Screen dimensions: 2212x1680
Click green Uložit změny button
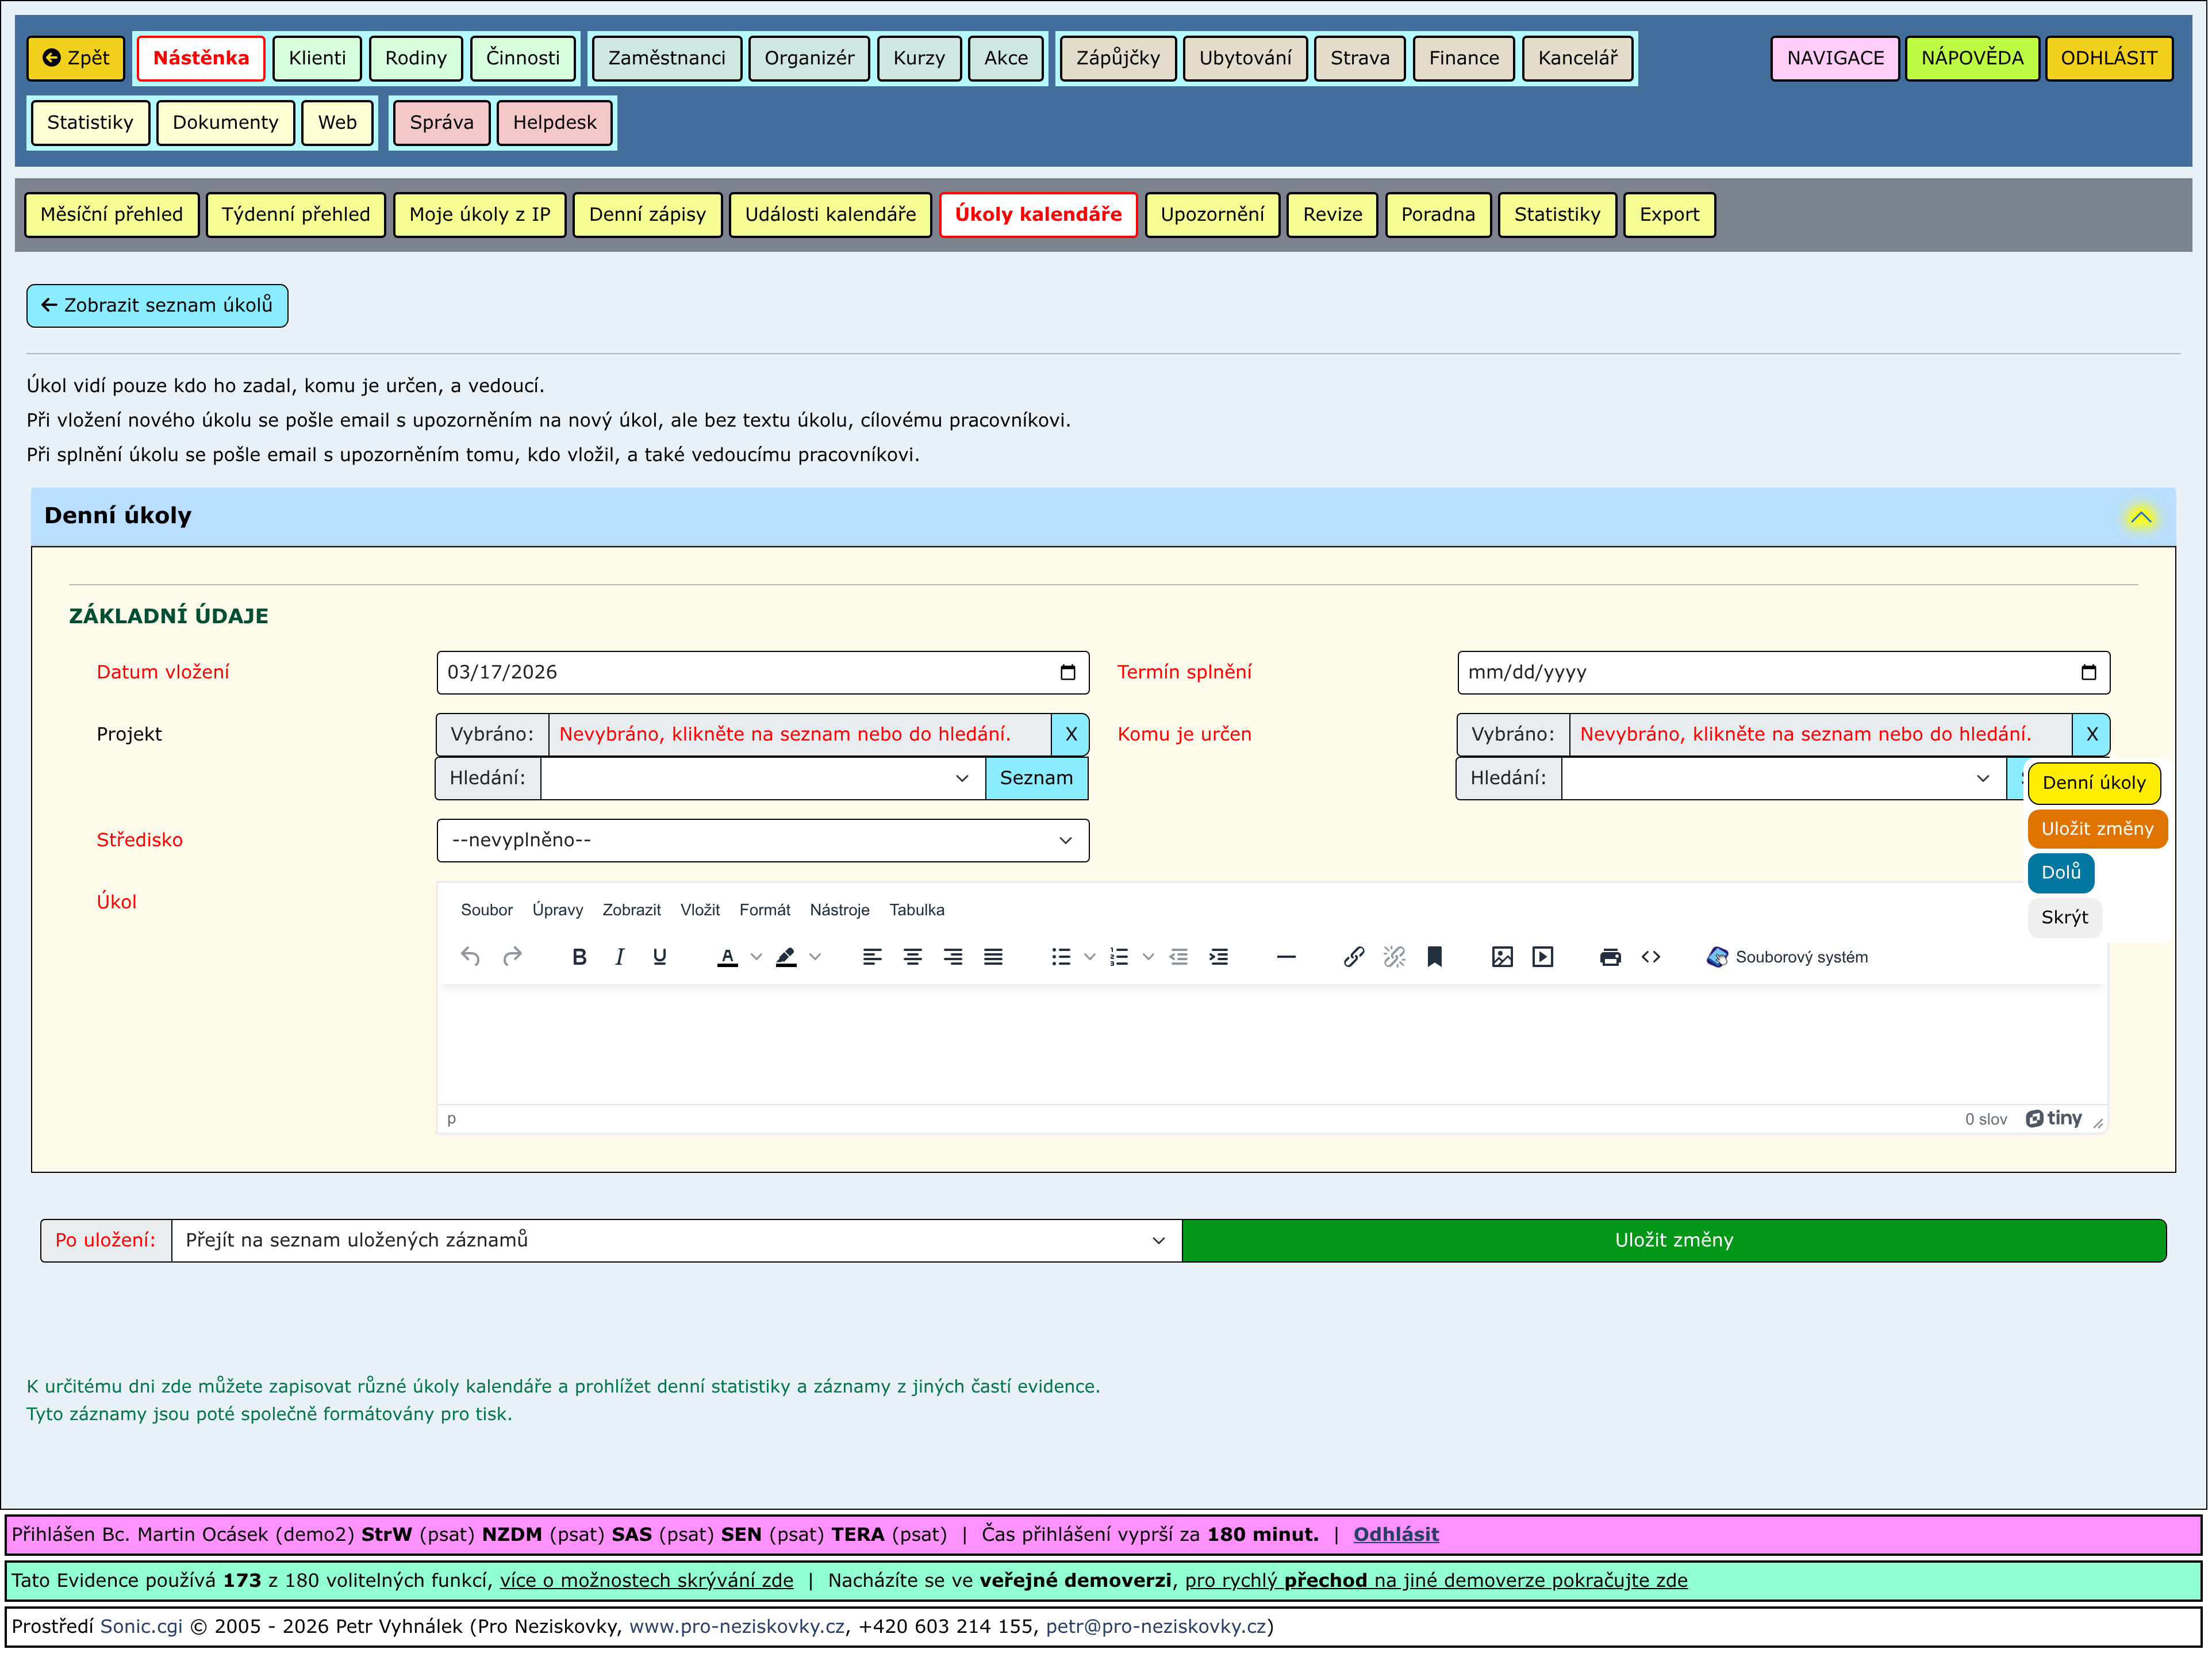[1673, 1240]
